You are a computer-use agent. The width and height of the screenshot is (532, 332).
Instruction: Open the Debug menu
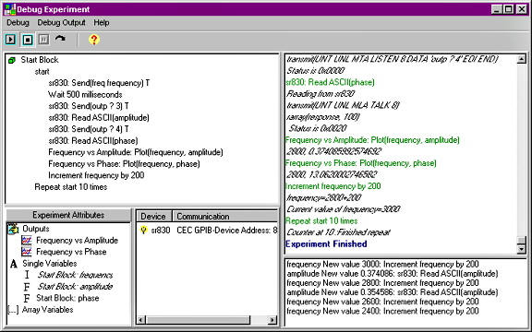coord(18,23)
